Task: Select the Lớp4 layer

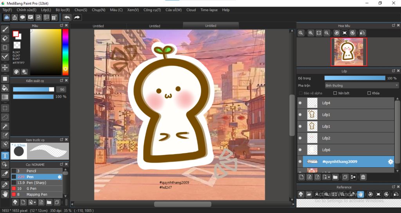Action: [346, 103]
